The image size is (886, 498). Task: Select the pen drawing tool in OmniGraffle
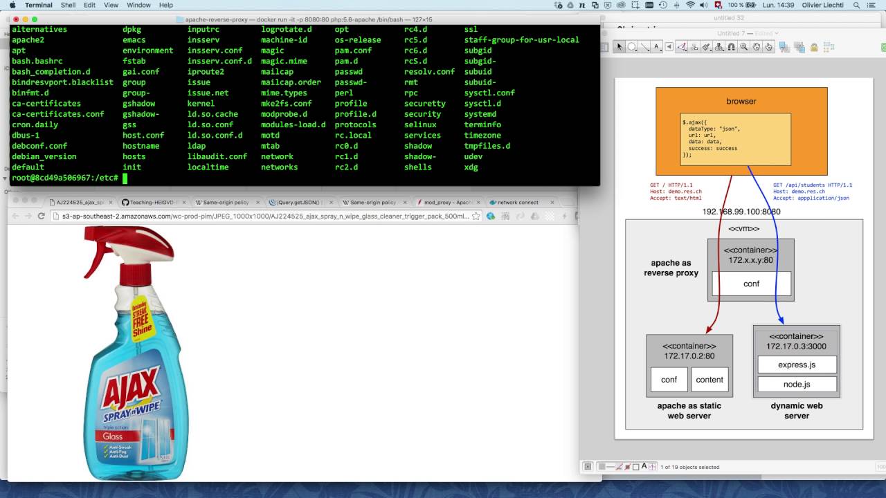(681, 47)
